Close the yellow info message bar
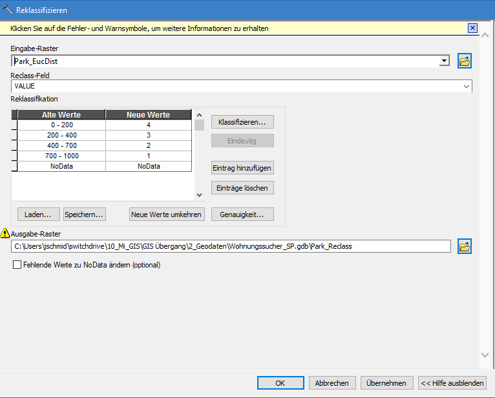The image size is (495, 398). coord(472,28)
